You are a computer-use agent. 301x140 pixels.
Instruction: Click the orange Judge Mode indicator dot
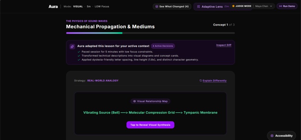tap(233, 6)
